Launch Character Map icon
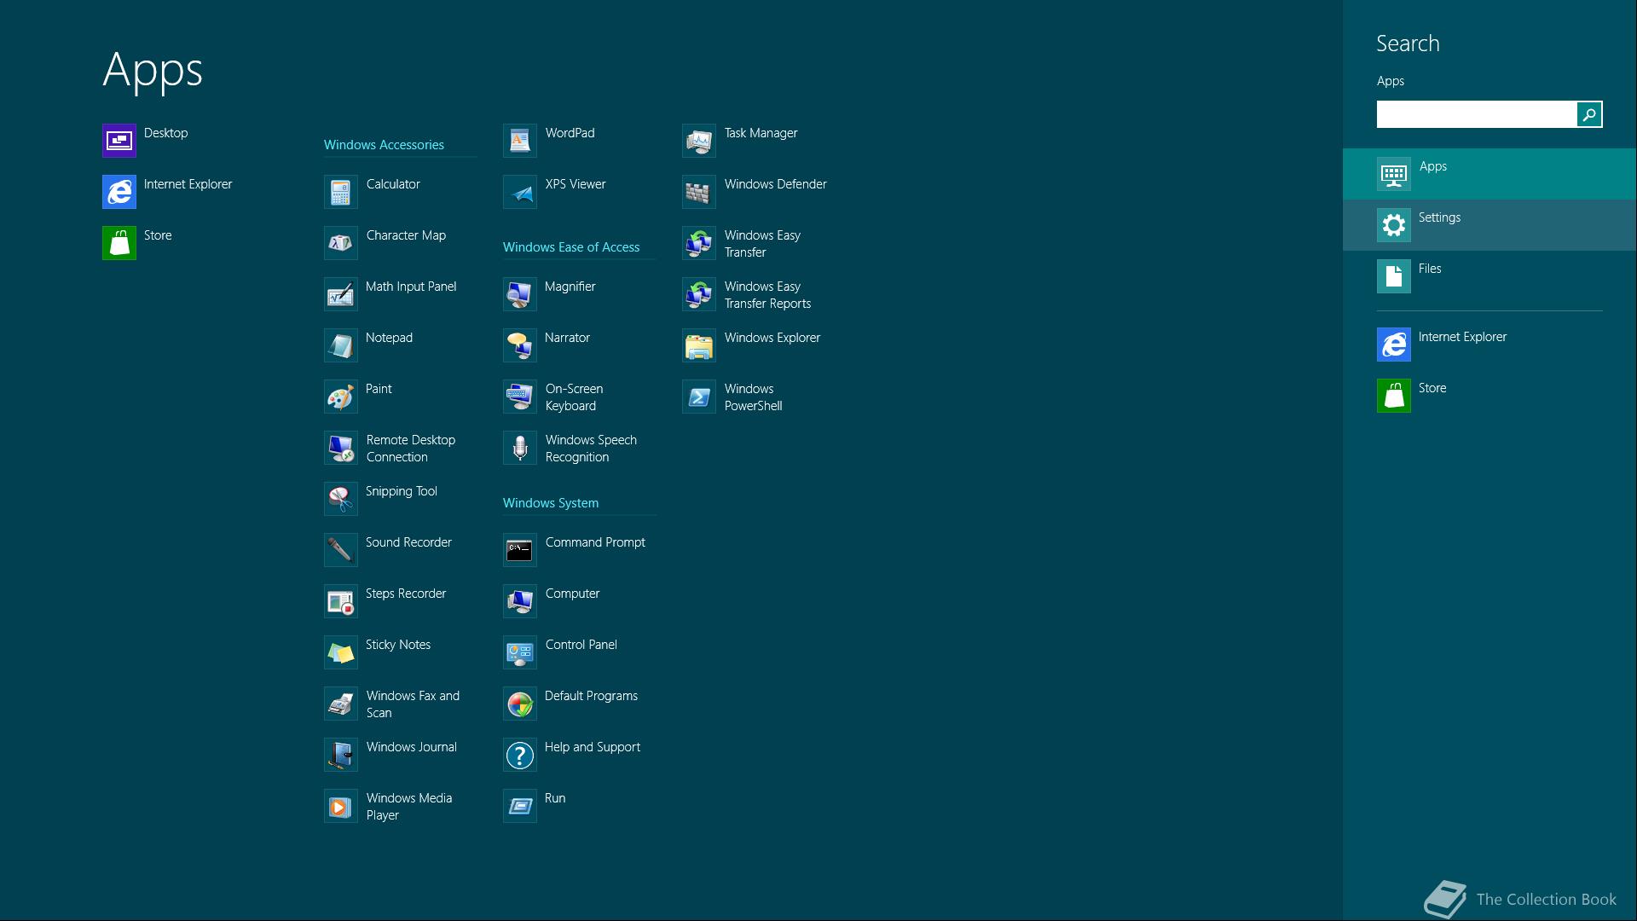The image size is (1637, 921). (341, 243)
